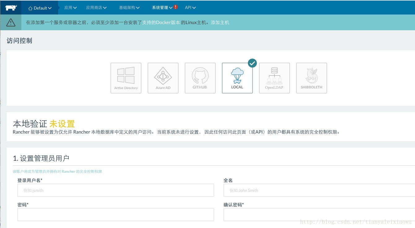Select OpenLDAP authentication provider

coord(275,78)
